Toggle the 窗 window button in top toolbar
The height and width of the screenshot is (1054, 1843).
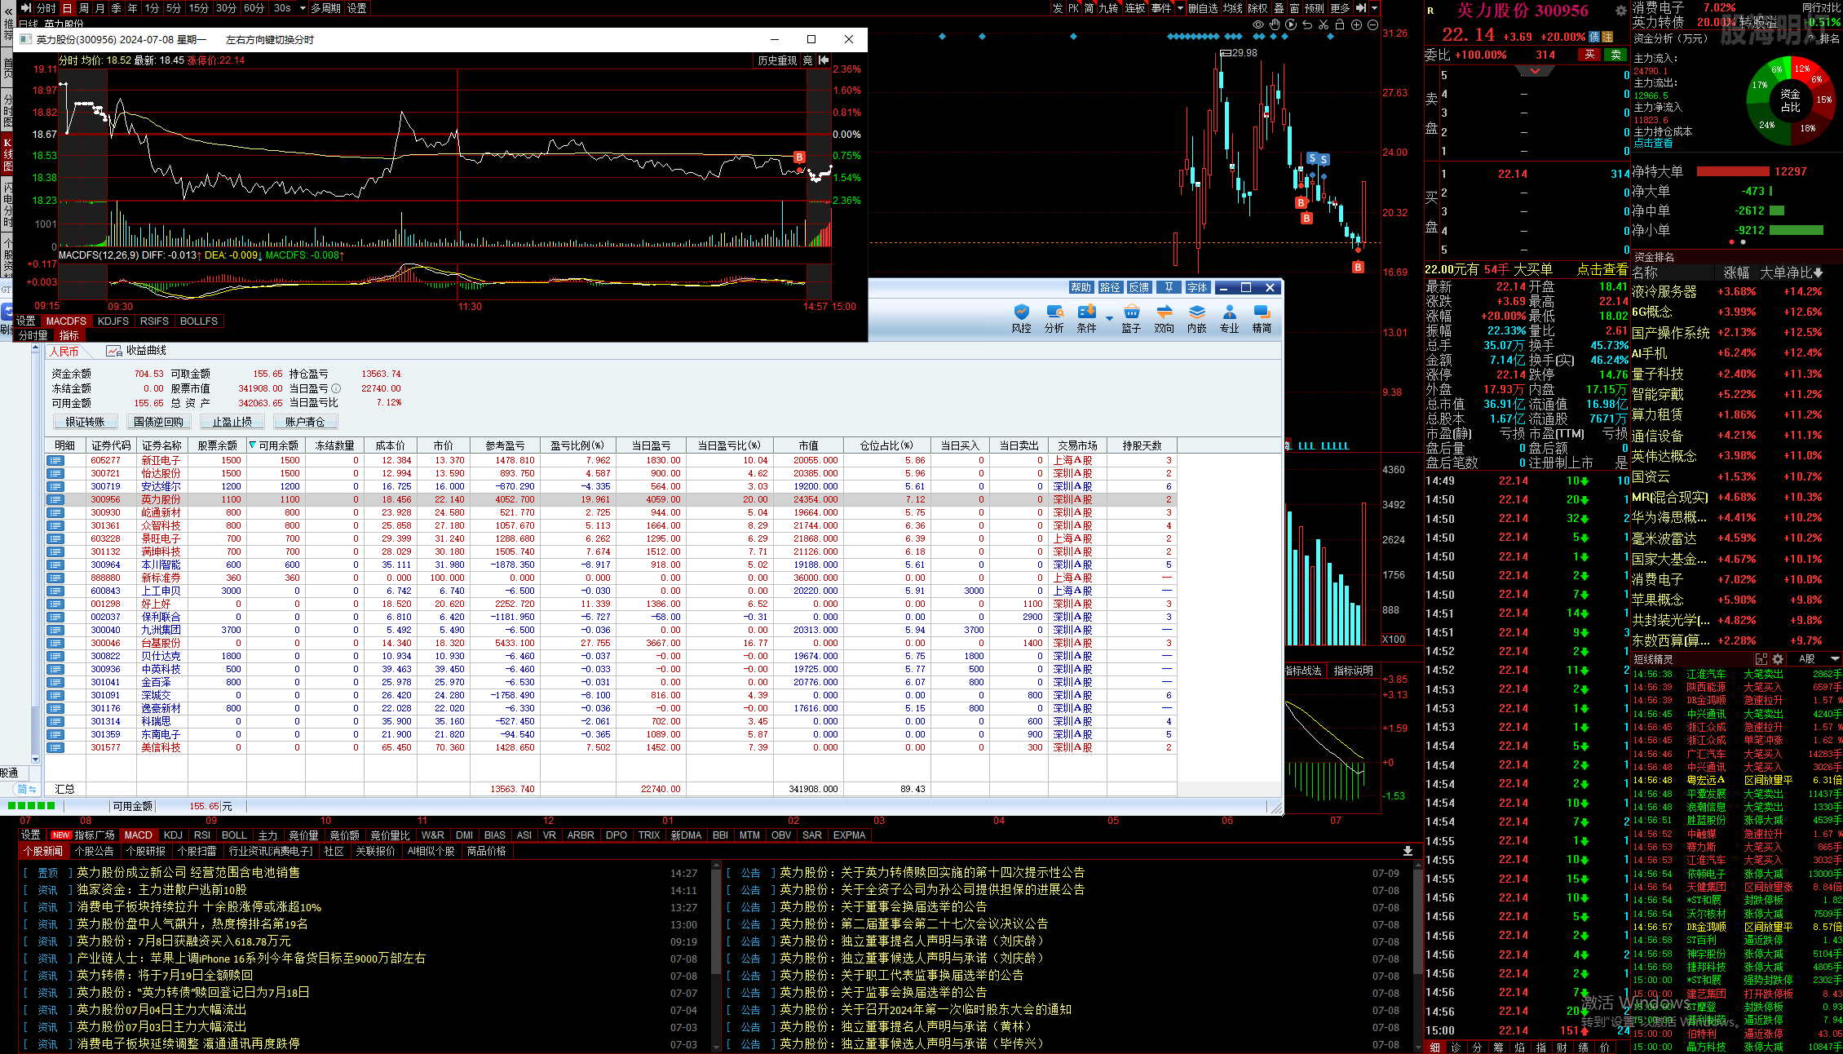[1295, 8]
